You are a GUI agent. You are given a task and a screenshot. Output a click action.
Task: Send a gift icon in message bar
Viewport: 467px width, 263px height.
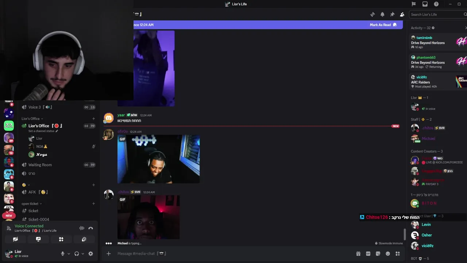tap(358, 254)
